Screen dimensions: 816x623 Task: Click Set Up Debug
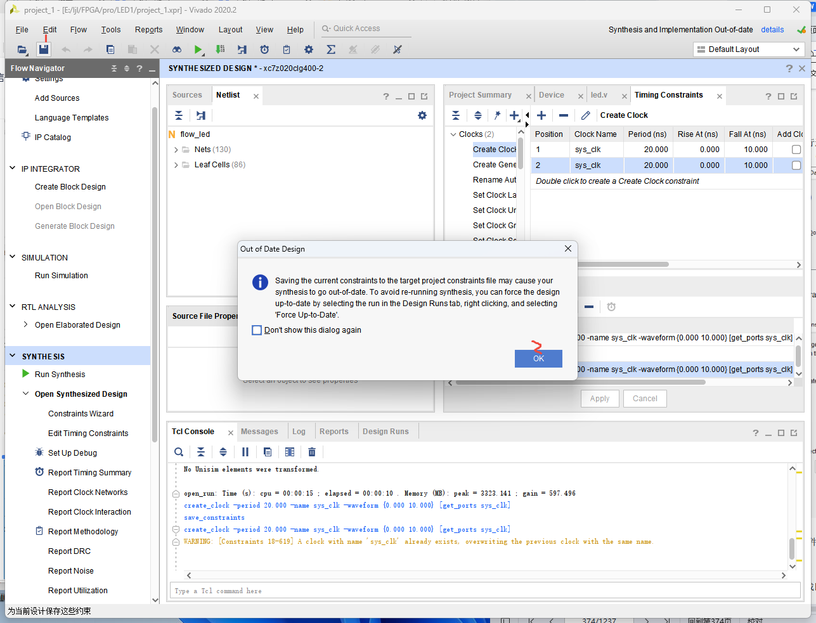tap(72, 453)
